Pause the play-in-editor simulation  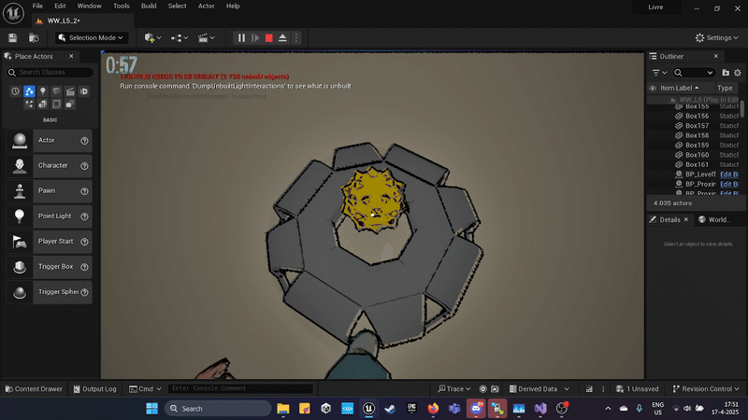(x=241, y=38)
